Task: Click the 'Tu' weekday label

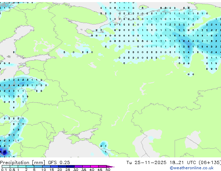Action: 129,163
